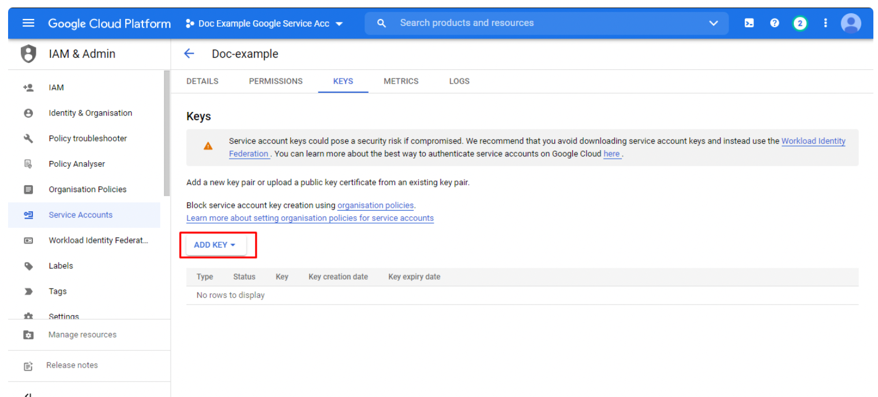The width and height of the screenshot is (878, 397).
Task: Click the Policy Analyser document icon
Action: (x=28, y=164)
